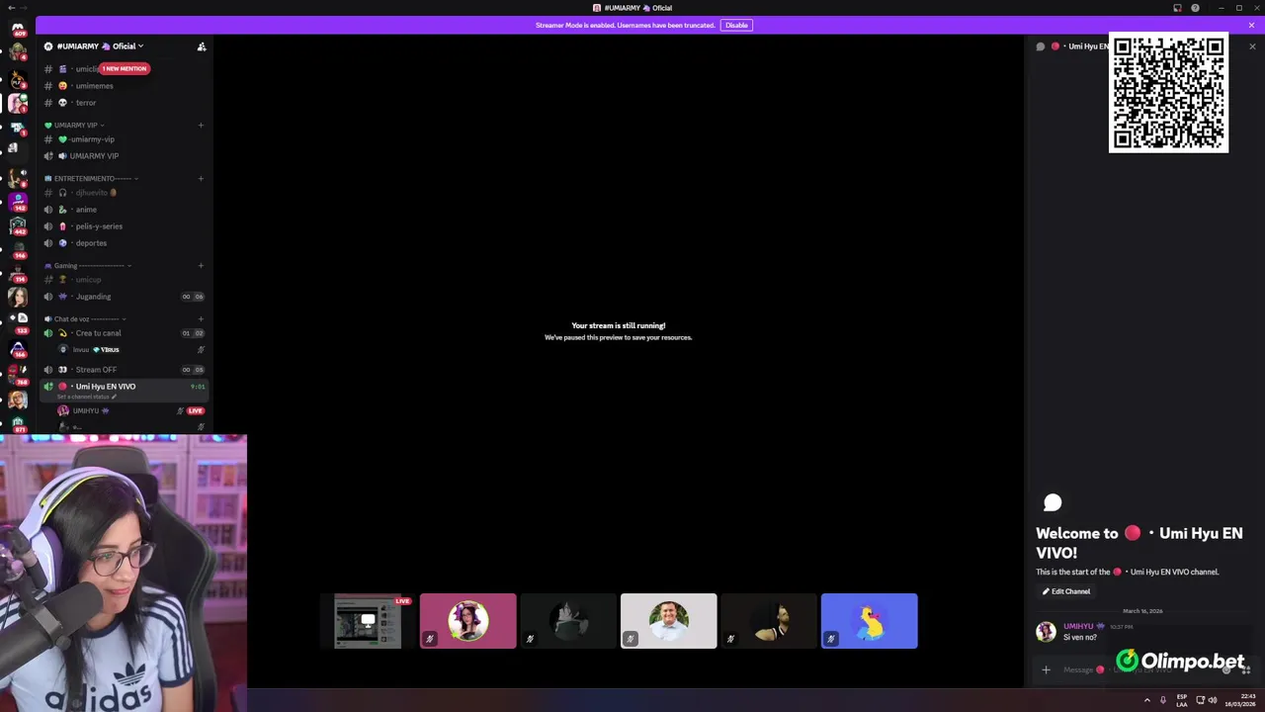Image resolution: width=1265 pixels, height=712 pixels.
Task: Disable Streamer Mode from the purple banner
Action: pos(736,25)
